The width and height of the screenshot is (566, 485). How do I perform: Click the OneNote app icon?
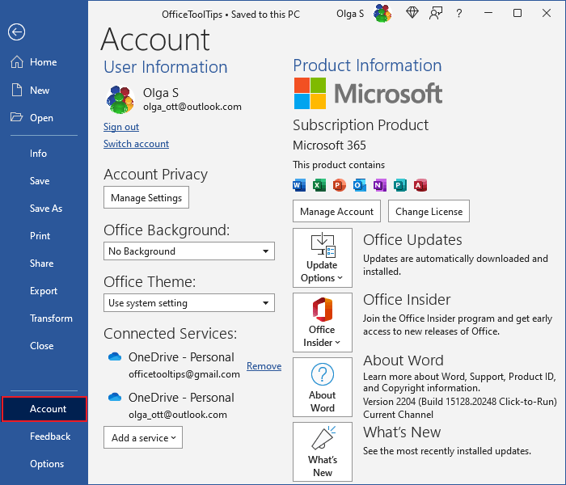point(380,185)
